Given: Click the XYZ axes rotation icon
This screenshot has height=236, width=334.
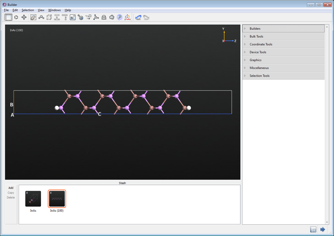Looking at the screenshot, I should point(128,17).
